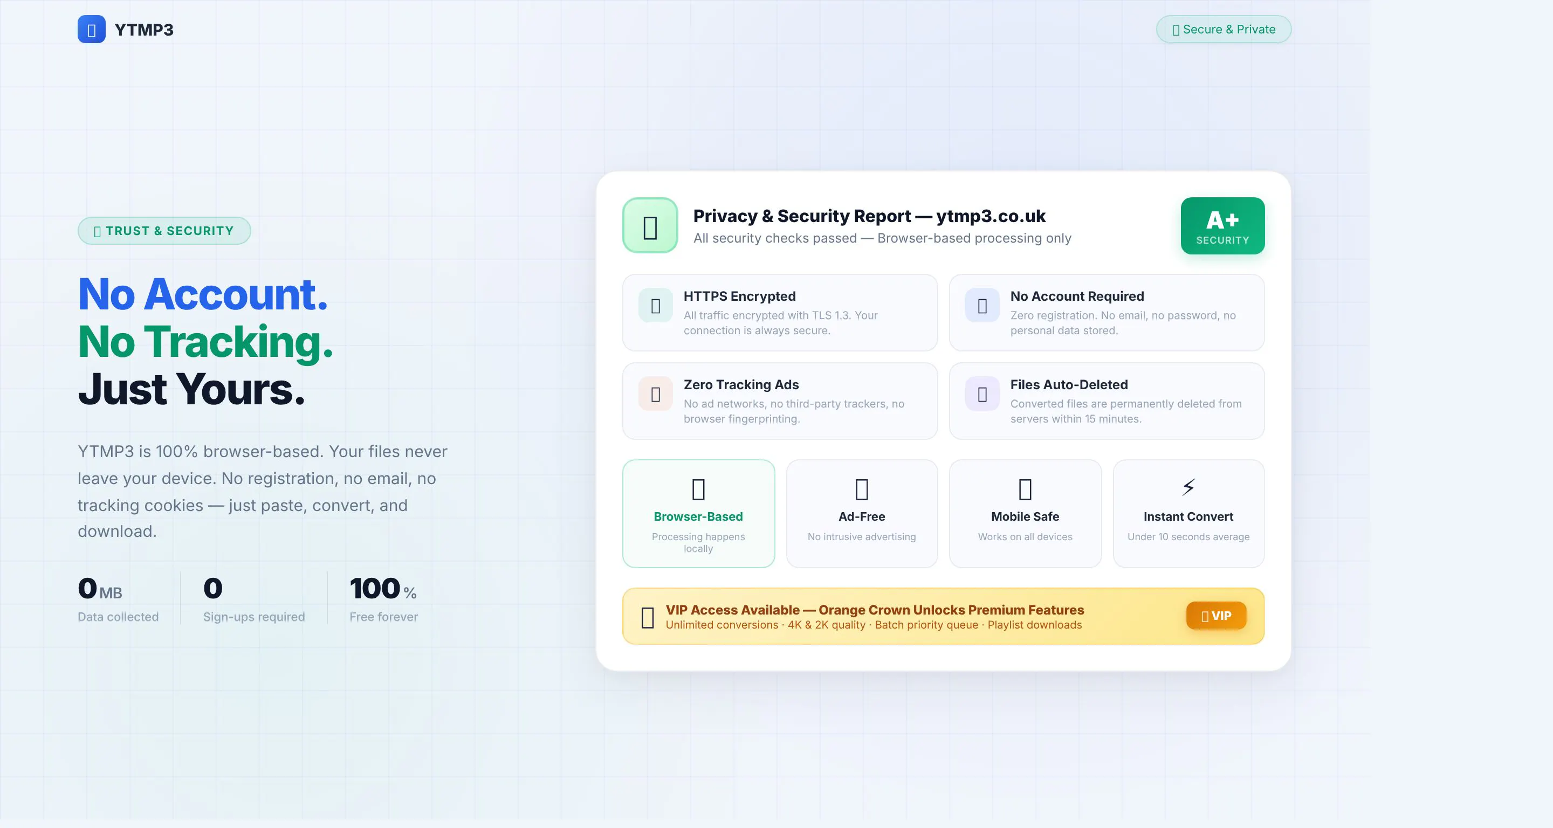Viewport: 1553px width, 828px height.
Task: Click the Trust & Security pill label
Action: [x=164, y=231]
